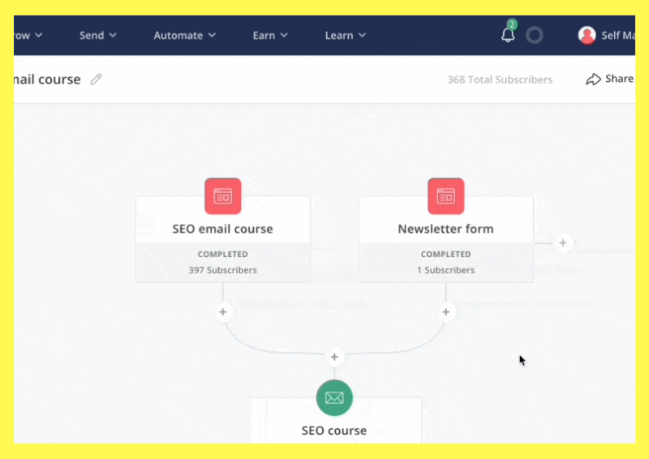
Task: Click the plus button above SEO course
Action: coord(334,357)
